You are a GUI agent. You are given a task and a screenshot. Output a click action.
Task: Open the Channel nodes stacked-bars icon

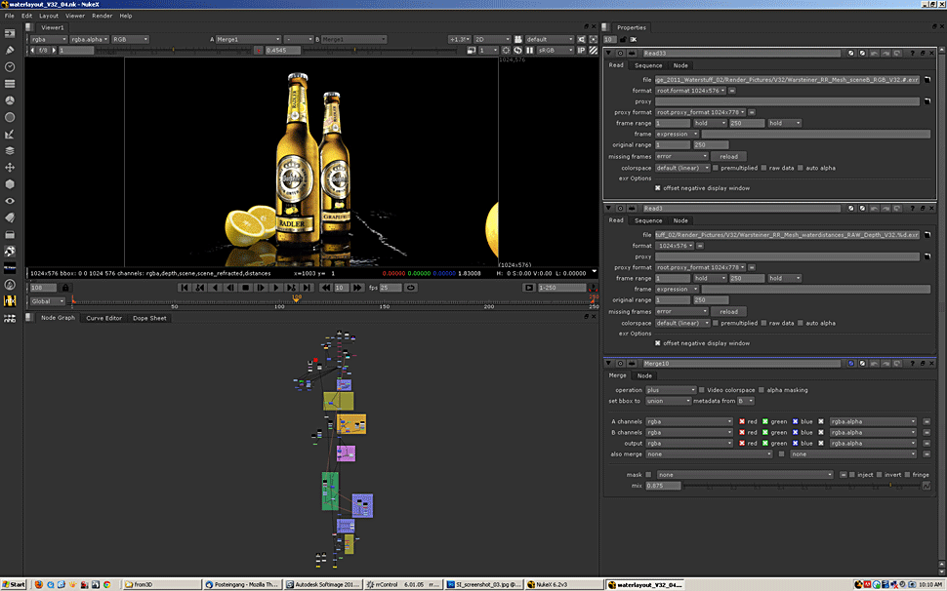pyautogui.click(x=10, y=83)
